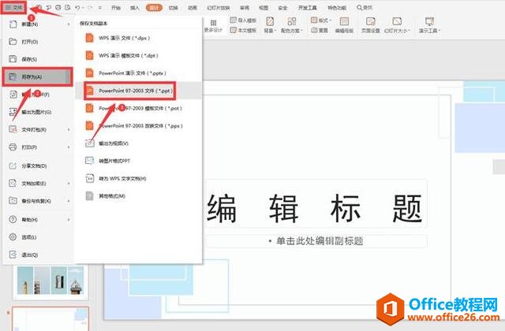Click the 文档加密(E) encryption icon
Screen dimensions: 505x331
[13, 184]
